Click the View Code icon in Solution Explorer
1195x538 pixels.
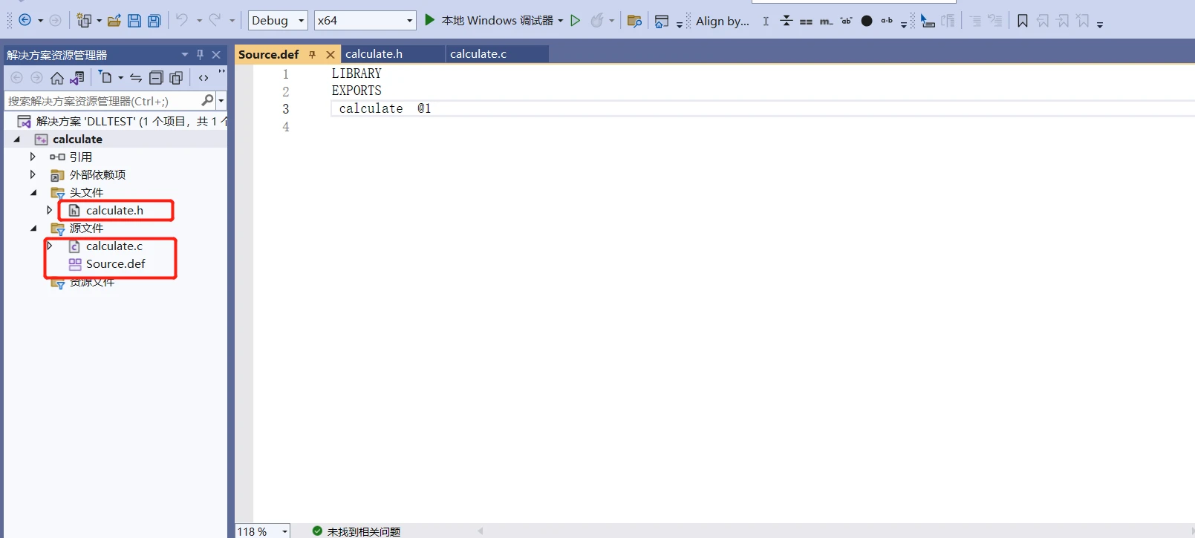point(203,78)
